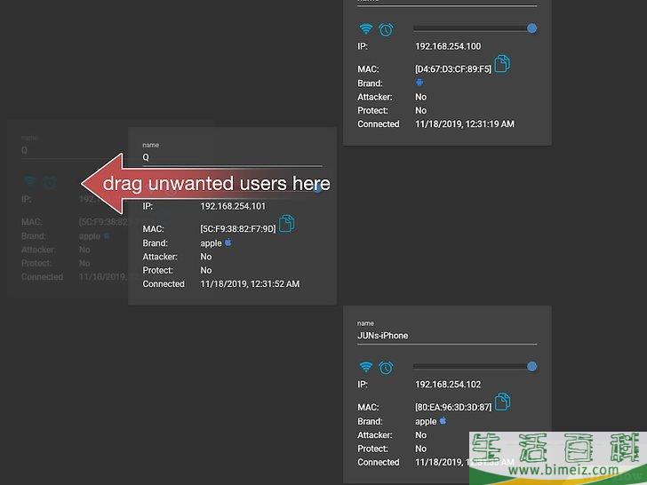
Task: Copy MAC address 80:EA:96:3D:3D:87
Action: click(502, 402)
